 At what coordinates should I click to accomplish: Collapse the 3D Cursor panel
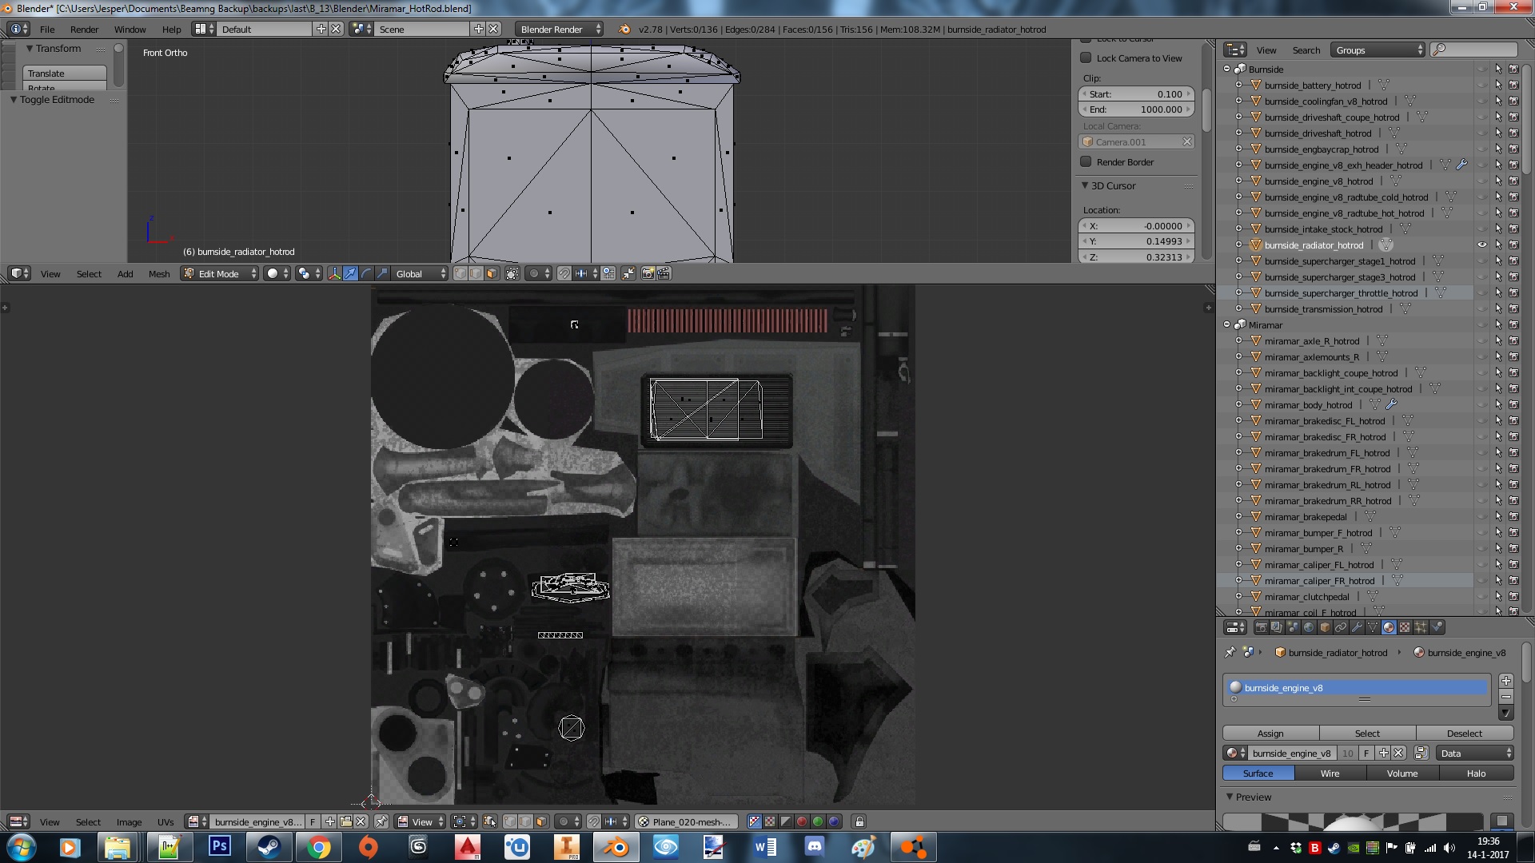[x=1085, y=185]
